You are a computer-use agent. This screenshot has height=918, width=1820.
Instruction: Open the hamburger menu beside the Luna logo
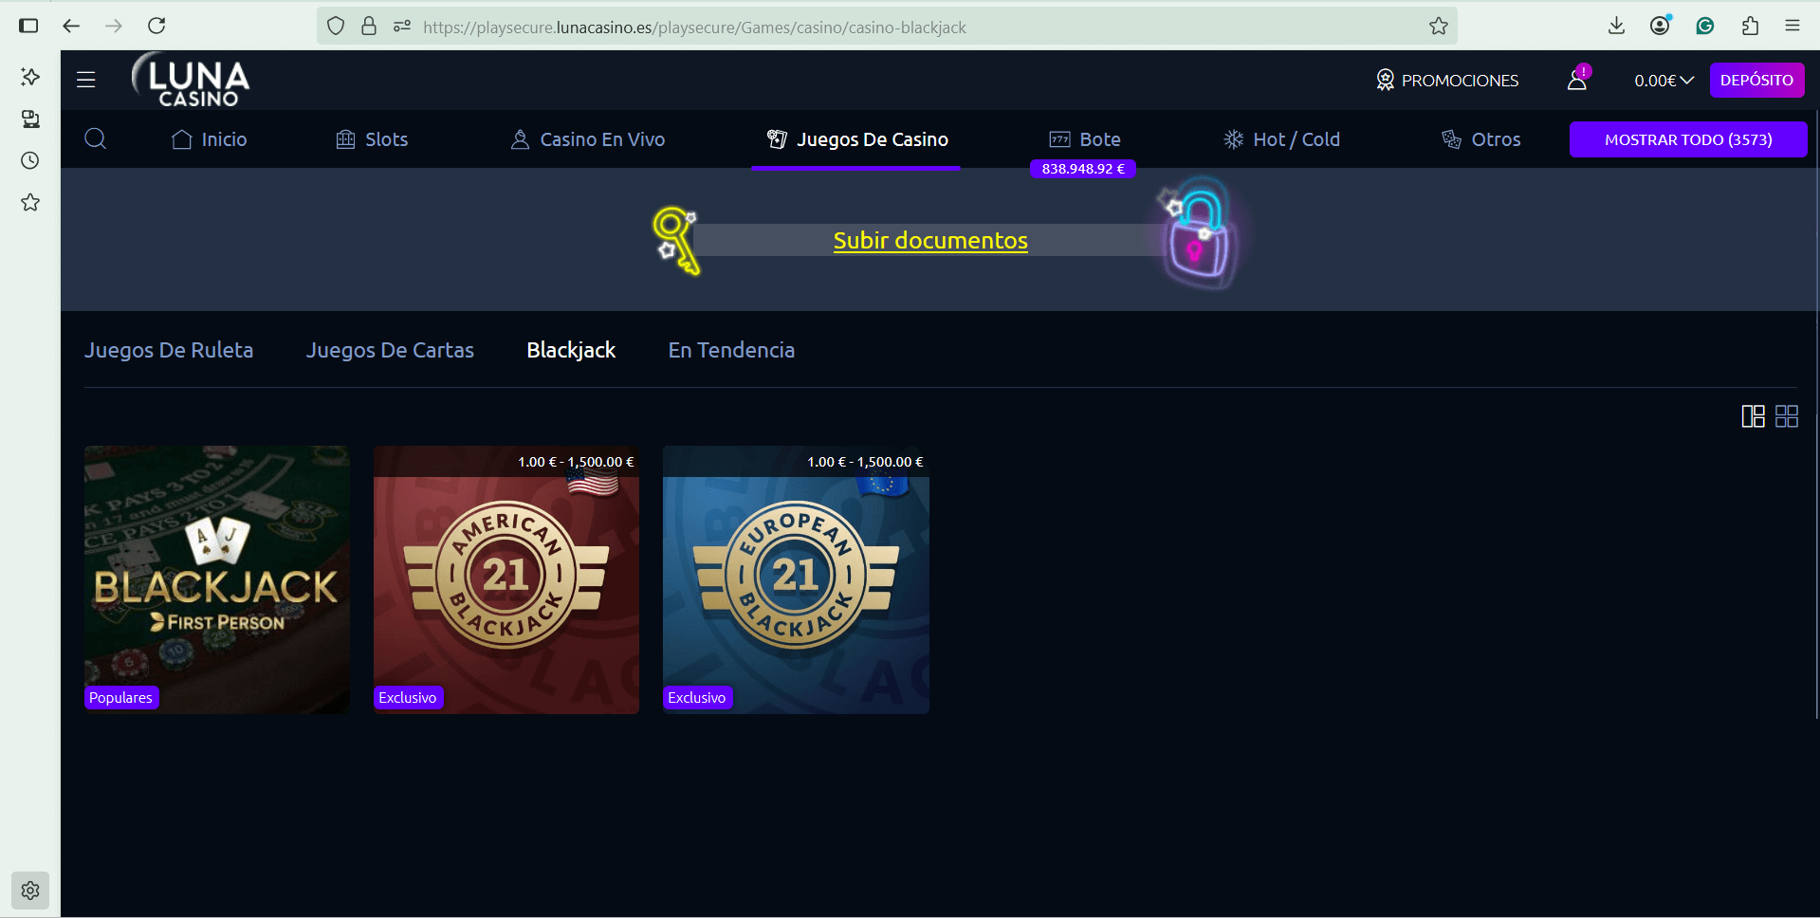click(x=86, y=80)
